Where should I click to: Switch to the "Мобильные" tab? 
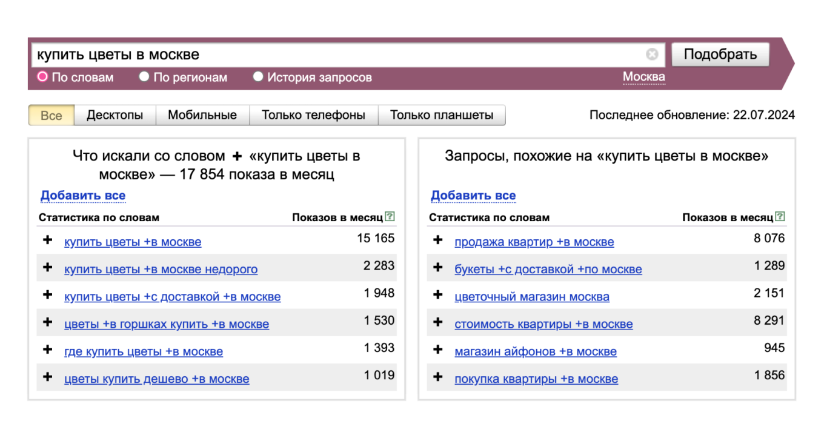[203, 115]
